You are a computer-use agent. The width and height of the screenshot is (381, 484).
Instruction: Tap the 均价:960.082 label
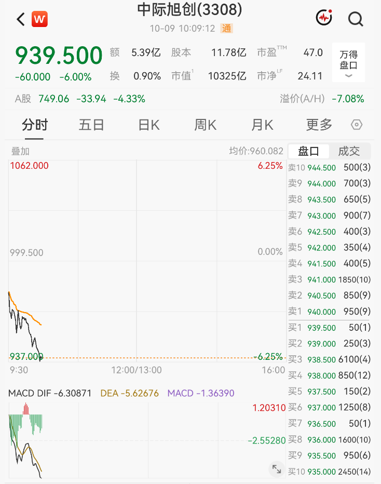(x=256, y=151)
